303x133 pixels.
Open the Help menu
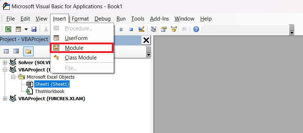(x=206, y=19)
